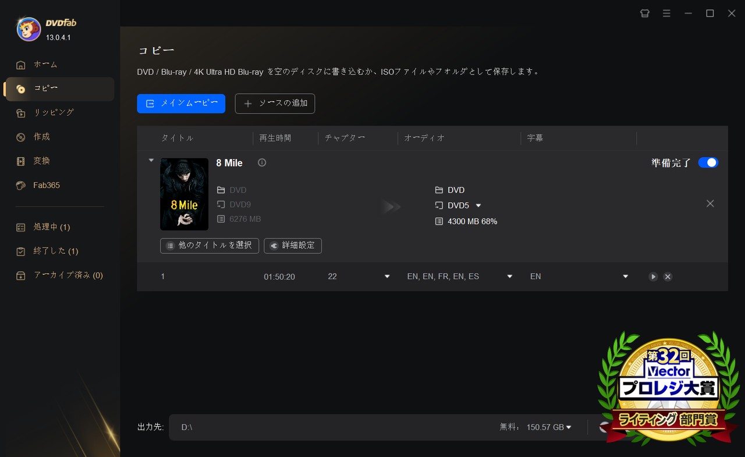The image size is (745, 457).
Task: Click the 01:50:20 duration cell
Action: pos(279,277)
